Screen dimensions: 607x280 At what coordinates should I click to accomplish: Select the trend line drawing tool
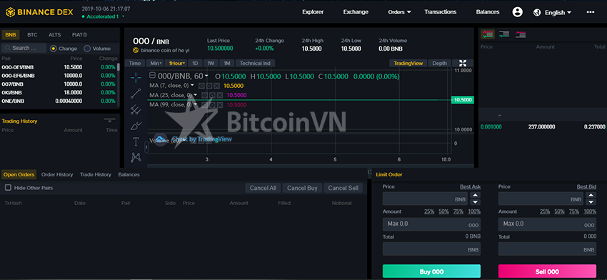(136, 94)
